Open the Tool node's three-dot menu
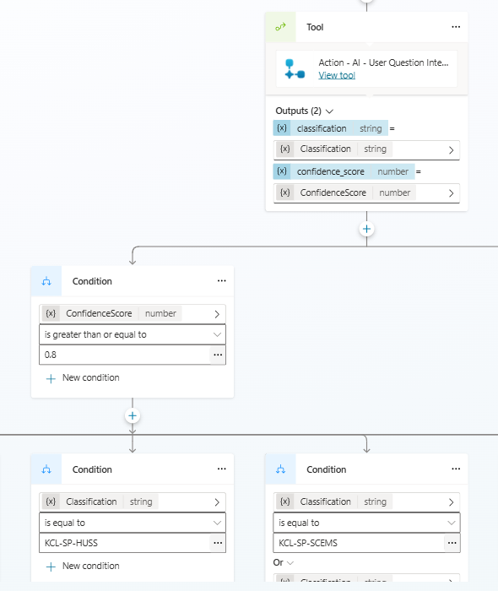This screenshot has height=591, width=498. click(x=456, y=27)
